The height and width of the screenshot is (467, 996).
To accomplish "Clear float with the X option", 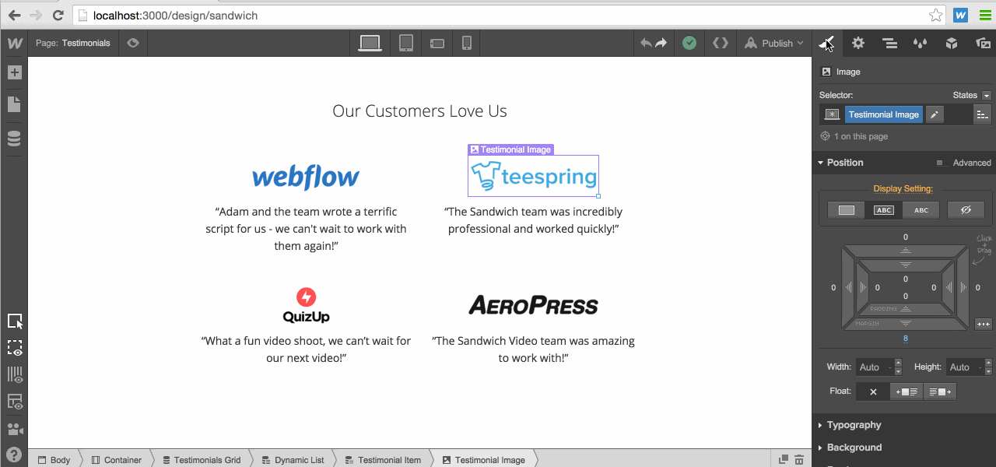I will 873,392.
